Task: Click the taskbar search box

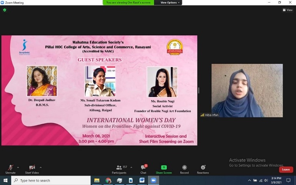Action: [x=51, y=180]
